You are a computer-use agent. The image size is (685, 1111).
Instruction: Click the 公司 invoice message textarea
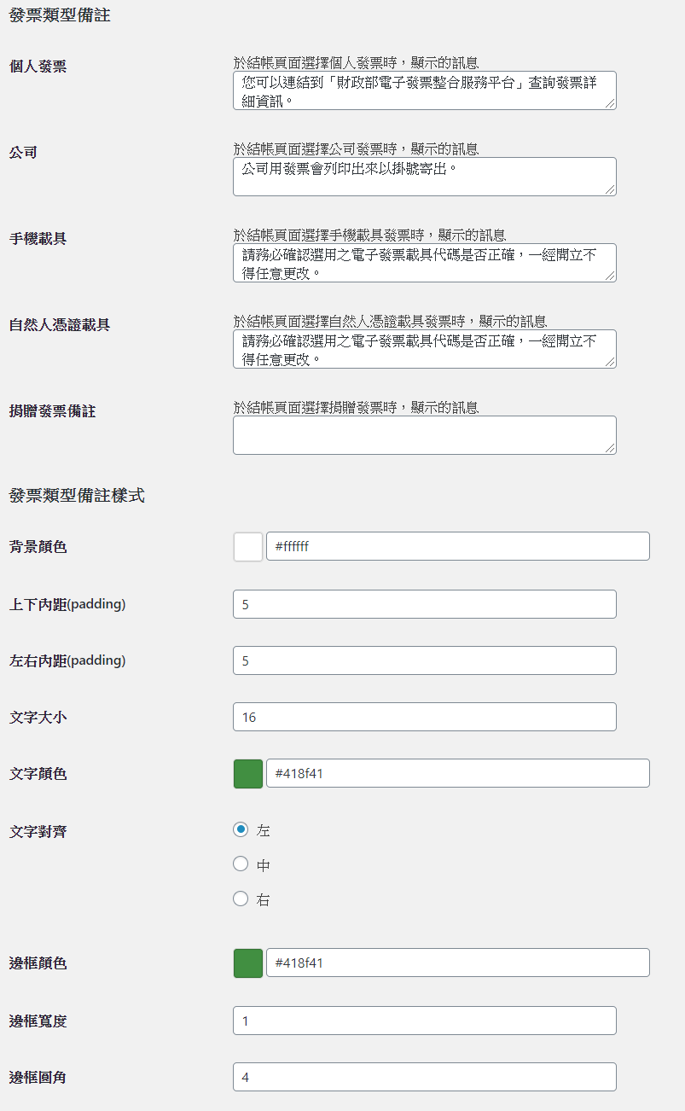pos(425,177)
